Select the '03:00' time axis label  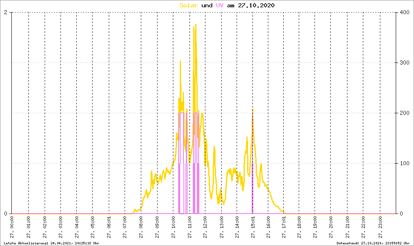coord(61,227)
